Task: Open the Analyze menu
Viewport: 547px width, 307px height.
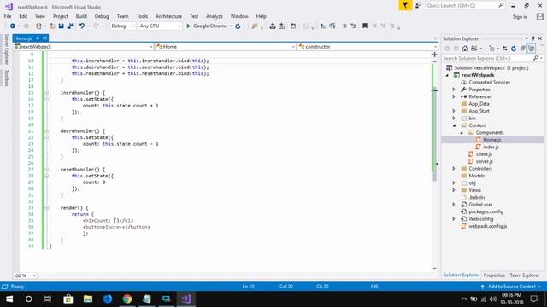Action: [215, 16]
